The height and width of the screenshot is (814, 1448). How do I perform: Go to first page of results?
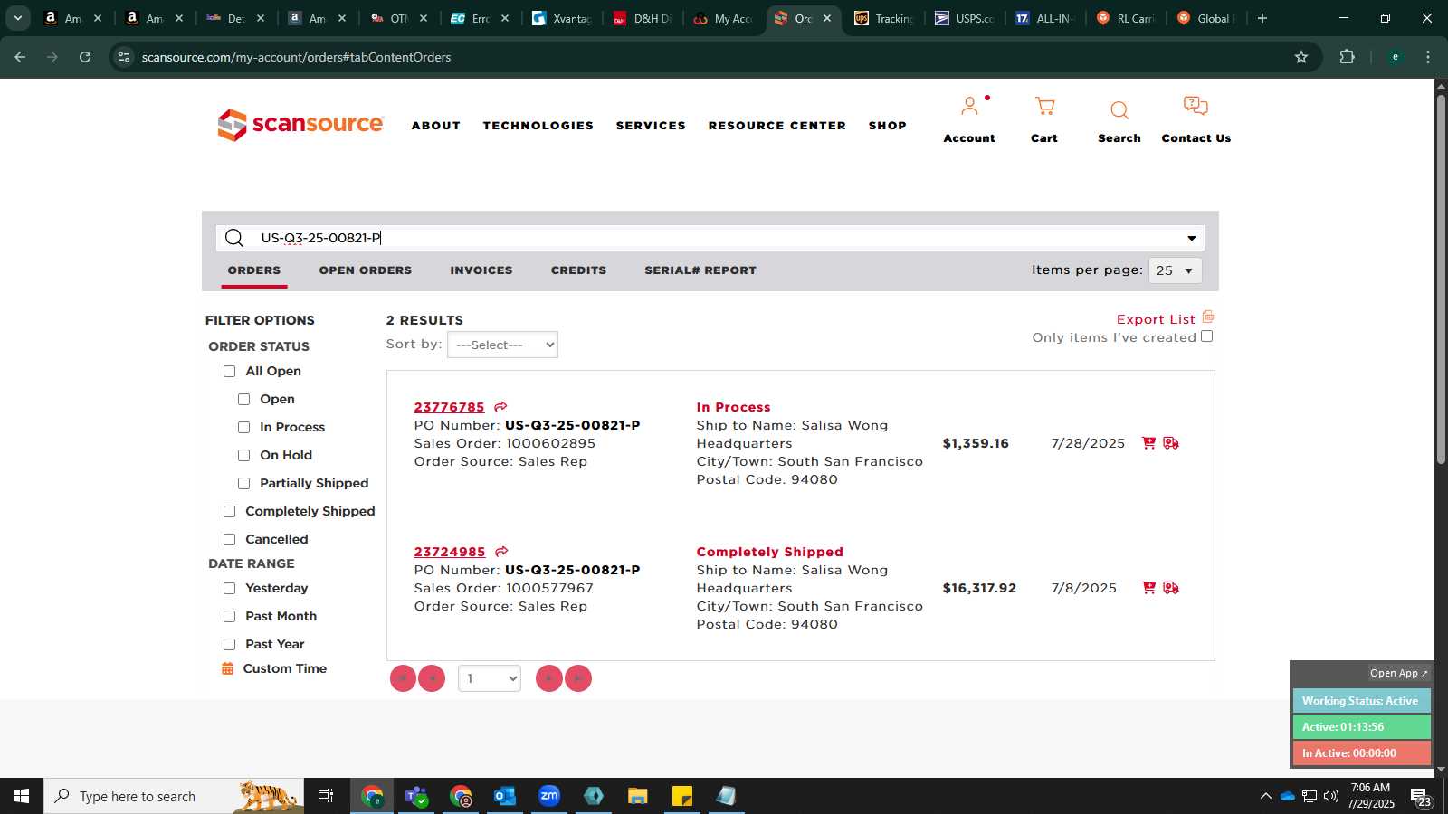click(x=403, y=678)
